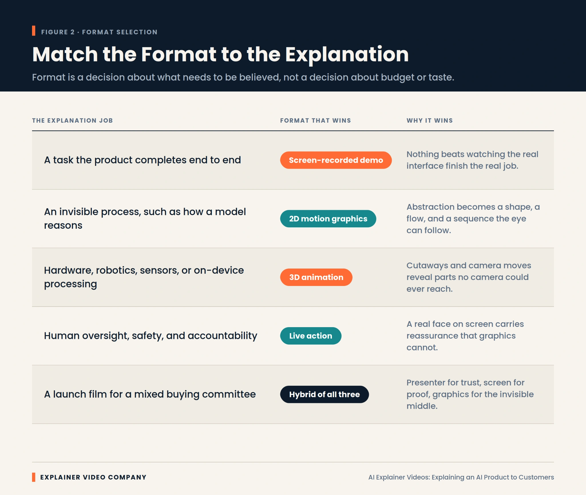The image size is (586, 495).
Task: Click the Why It Wins column header
Action: pos(429,120)
